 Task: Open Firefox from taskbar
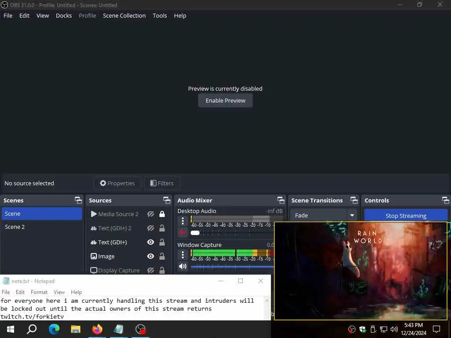97,329
